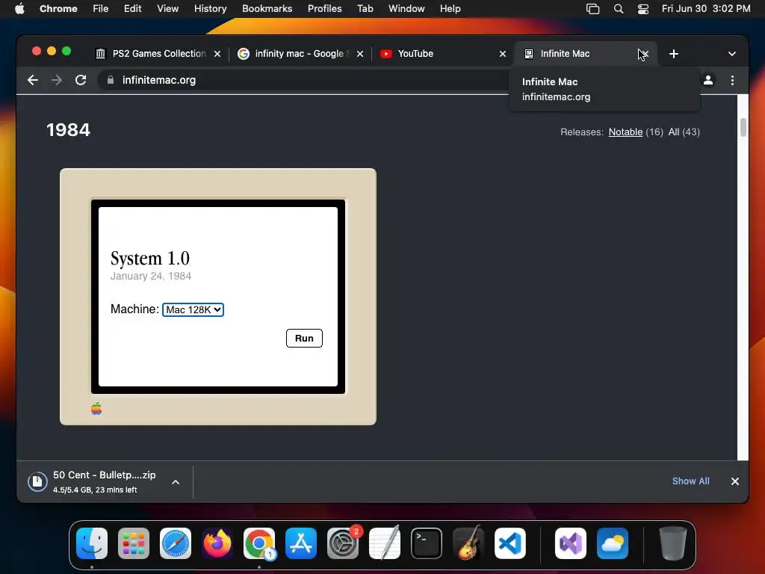Click Run to start System 1.0
The width and height of the screenshot is (765, 574).
(x=304, y=339)
